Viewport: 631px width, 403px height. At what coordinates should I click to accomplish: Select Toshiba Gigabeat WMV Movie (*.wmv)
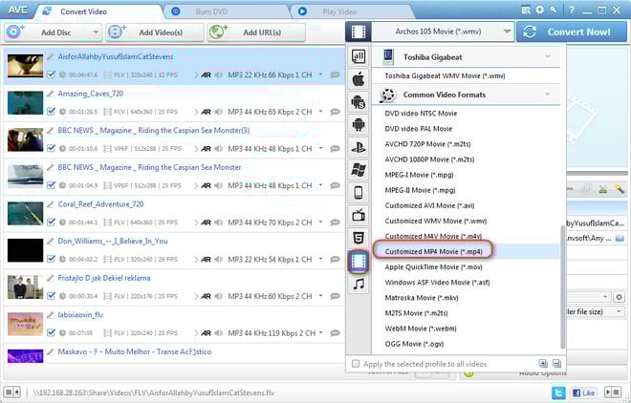[x=445, y=76]
